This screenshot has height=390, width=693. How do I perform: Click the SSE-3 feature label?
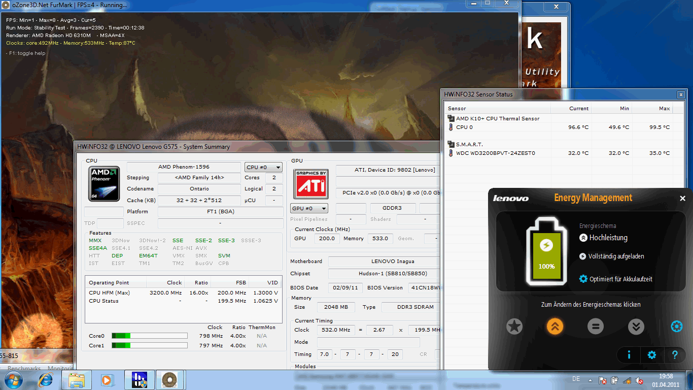click(x=226, y=241)
